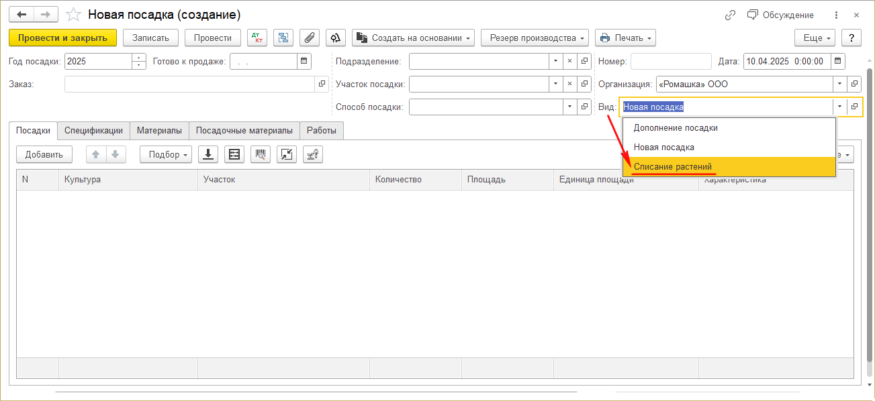Click the collapse arrows icon in table toolbar

pyautogui.click(x=287, y=154)
